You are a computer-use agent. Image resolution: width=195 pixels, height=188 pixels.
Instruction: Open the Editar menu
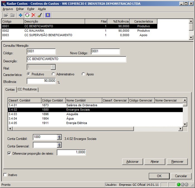[20, 9]
